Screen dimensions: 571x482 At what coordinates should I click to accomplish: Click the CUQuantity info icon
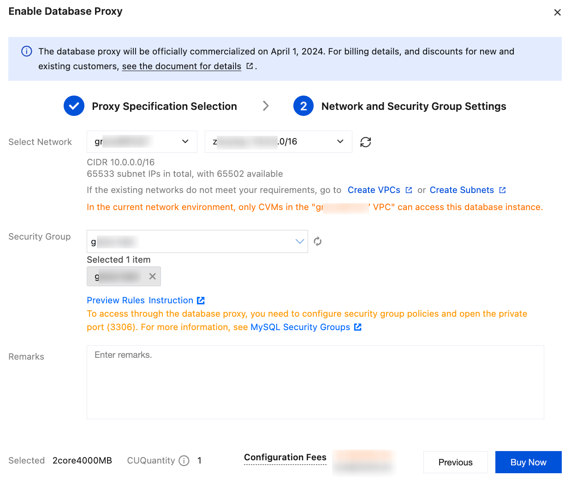[184, 461]
